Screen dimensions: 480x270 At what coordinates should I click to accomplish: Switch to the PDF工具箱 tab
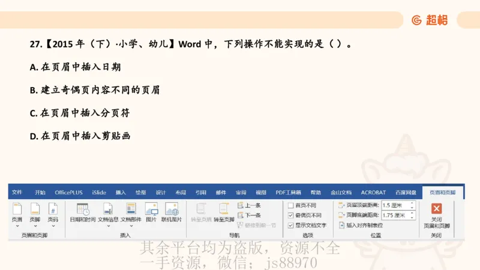[x=289, y=192]
